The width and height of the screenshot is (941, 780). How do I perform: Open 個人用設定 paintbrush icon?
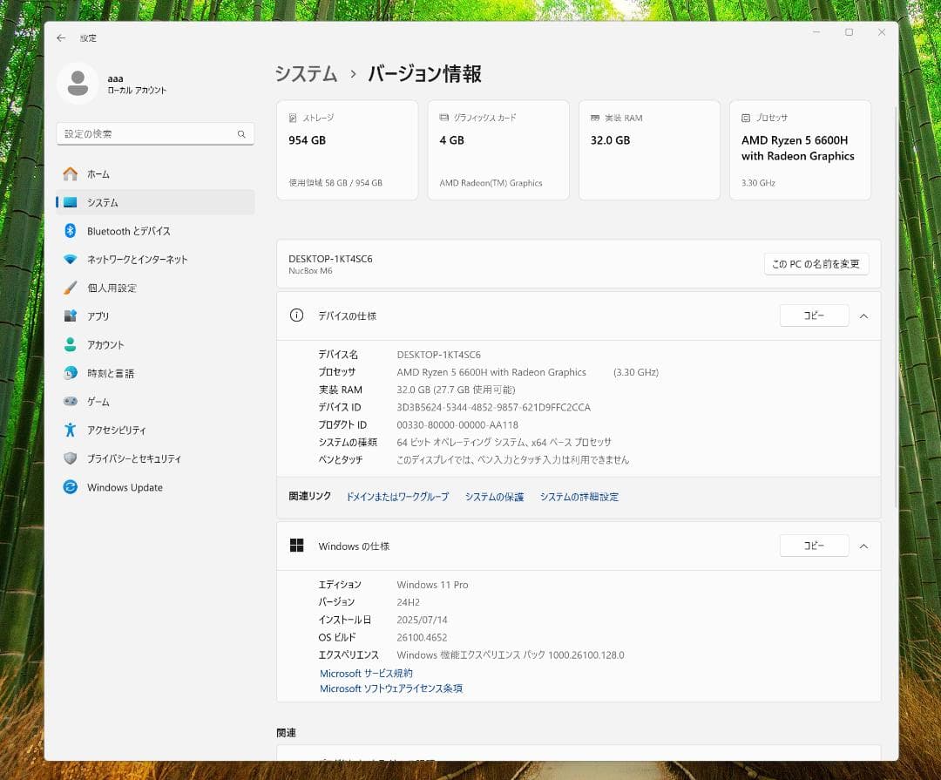(71, 288)
